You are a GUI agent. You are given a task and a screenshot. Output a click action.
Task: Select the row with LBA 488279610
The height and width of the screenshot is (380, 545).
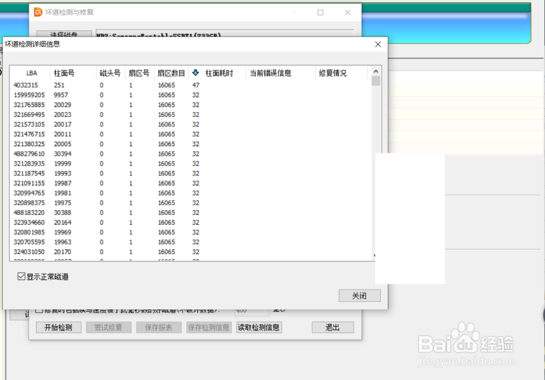(x=191, y=154)
